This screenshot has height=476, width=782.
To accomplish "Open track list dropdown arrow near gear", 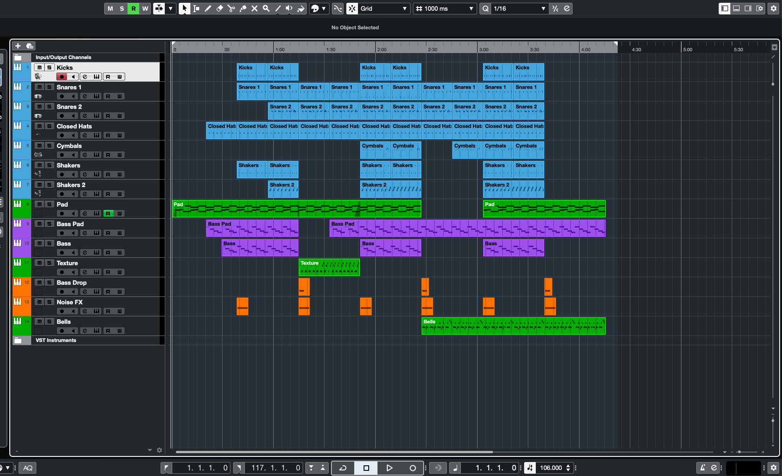I will click(150, 450).
